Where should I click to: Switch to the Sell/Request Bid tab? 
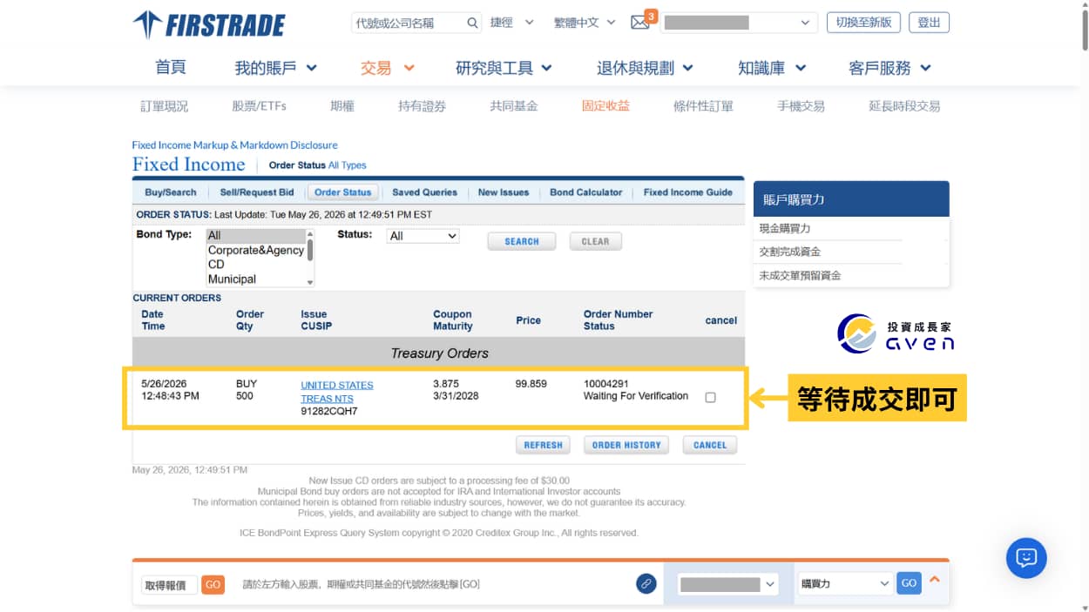(x=257, y=192)
